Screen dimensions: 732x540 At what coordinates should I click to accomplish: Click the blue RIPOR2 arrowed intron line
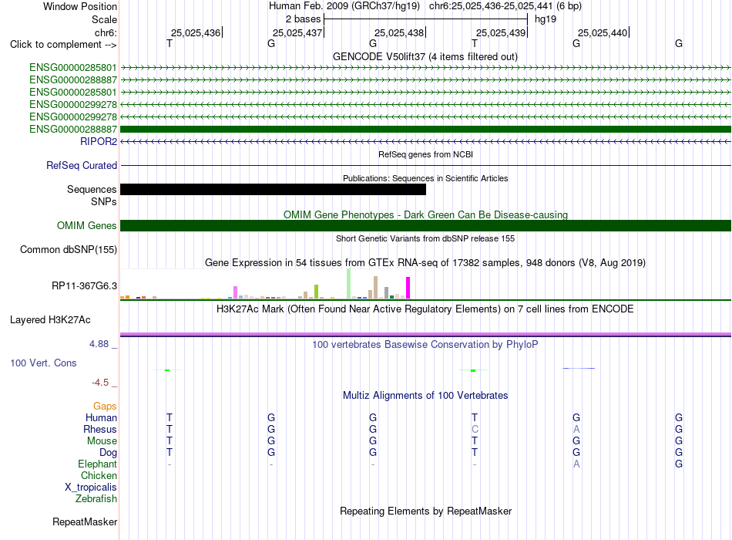click(425, 141)
